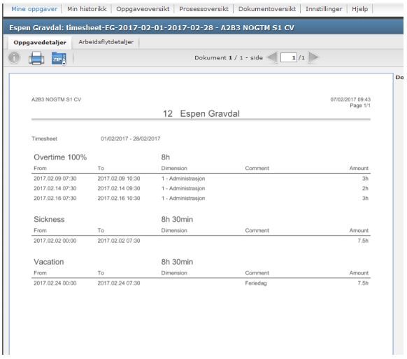Select the Oppgavedetaljer tab
This screenshot has width=407, height=359.
pos(40,43)
